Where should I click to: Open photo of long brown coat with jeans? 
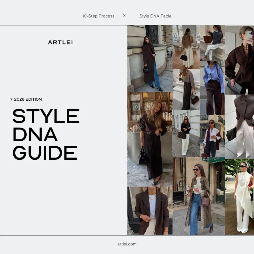(150, 59)
